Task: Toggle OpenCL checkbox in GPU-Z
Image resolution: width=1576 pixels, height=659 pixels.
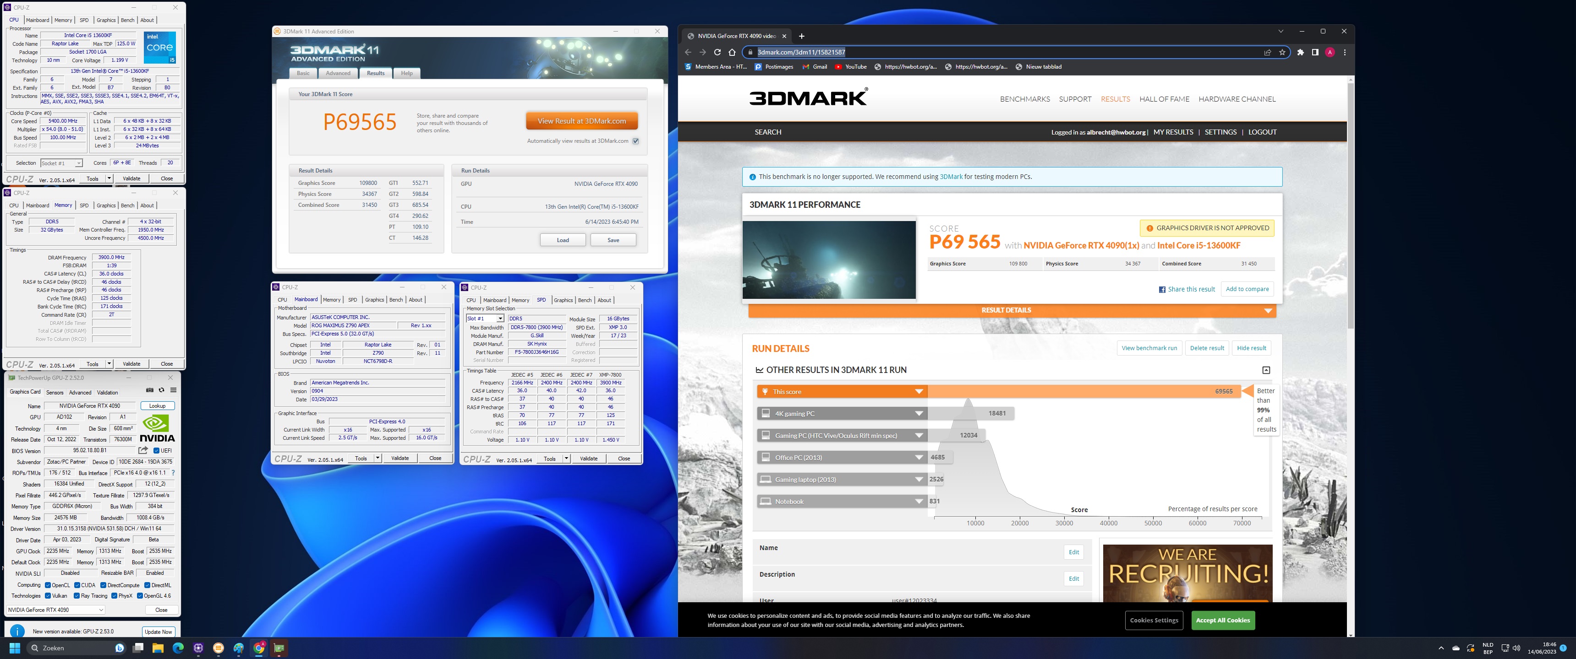Action: tap(48, 585)
